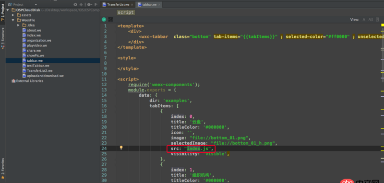This screenshot has height=183, width=384.
Task: Click the yellow warning marker atop error stripe
Action: coord(382,25)
